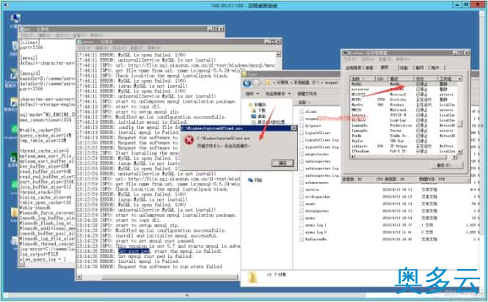The image size is (488, 302).
Task: Switch to Performance (性能) tab in Task Manager
Action: (404, 67)
